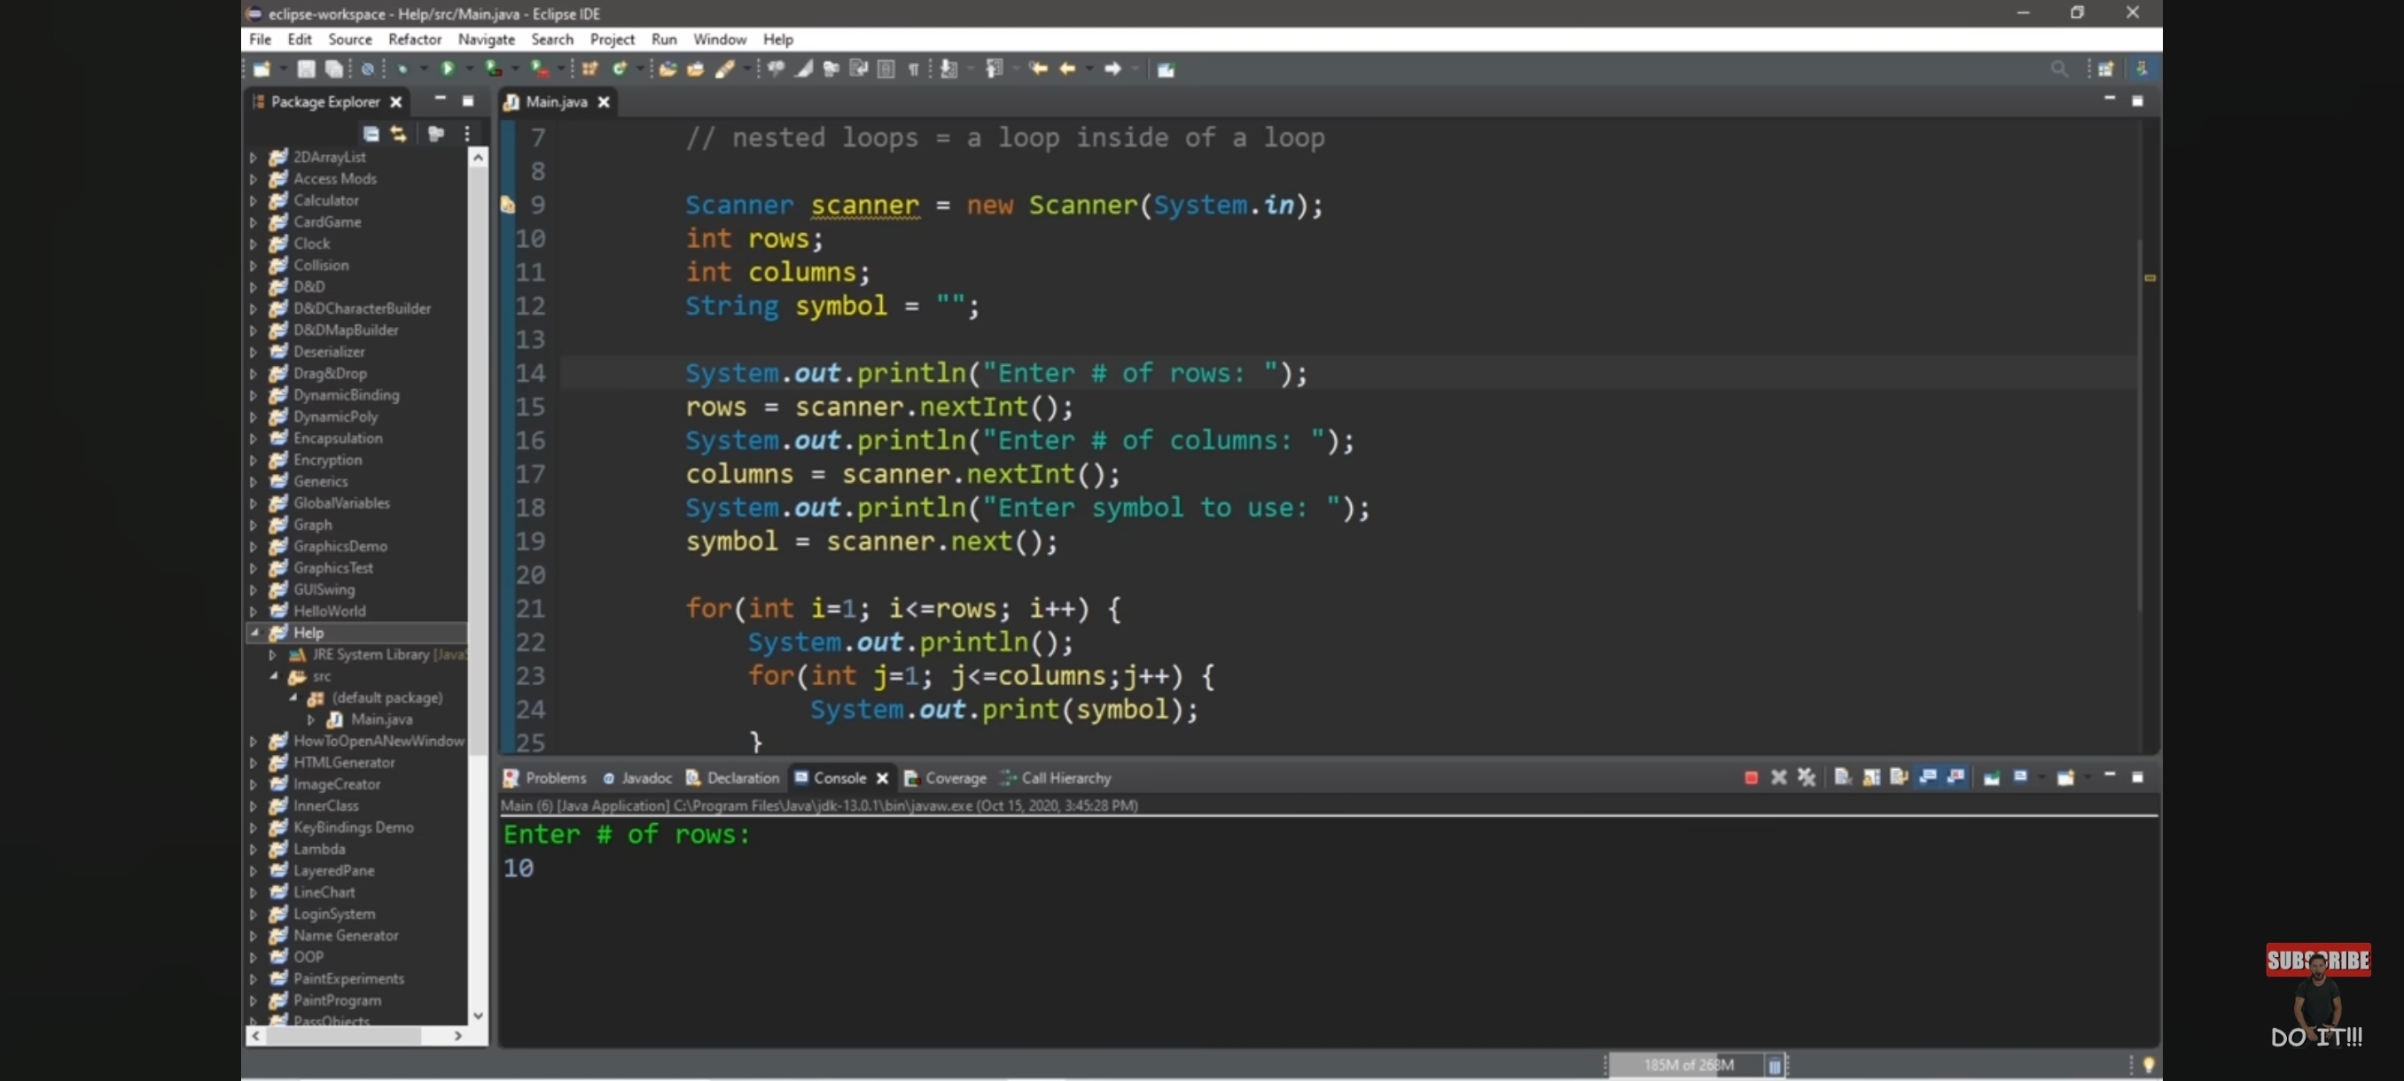Viewport: 2404px width, 1081px height.
Task: Click the New Java Package icon
Action: tap(589, 69)
